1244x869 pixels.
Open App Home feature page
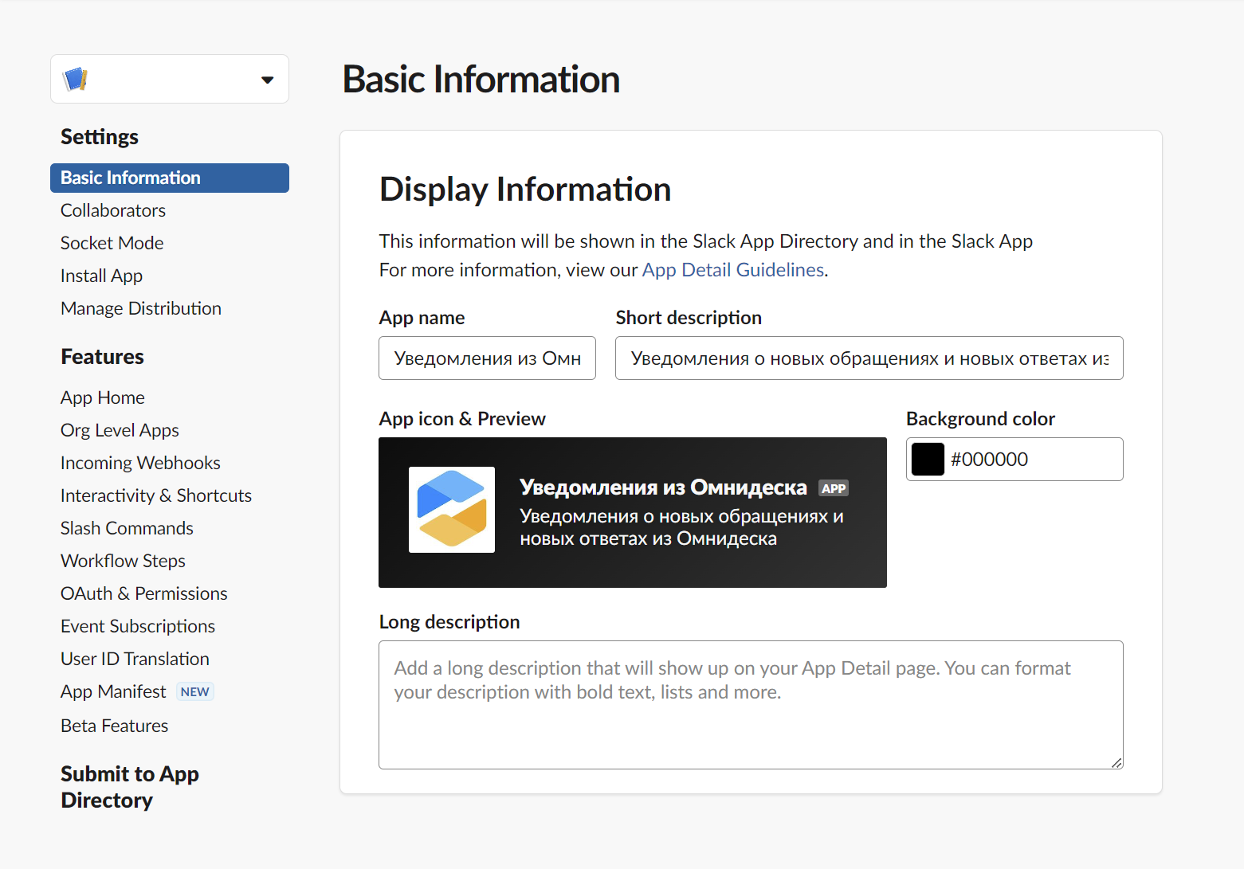(103, 397)
